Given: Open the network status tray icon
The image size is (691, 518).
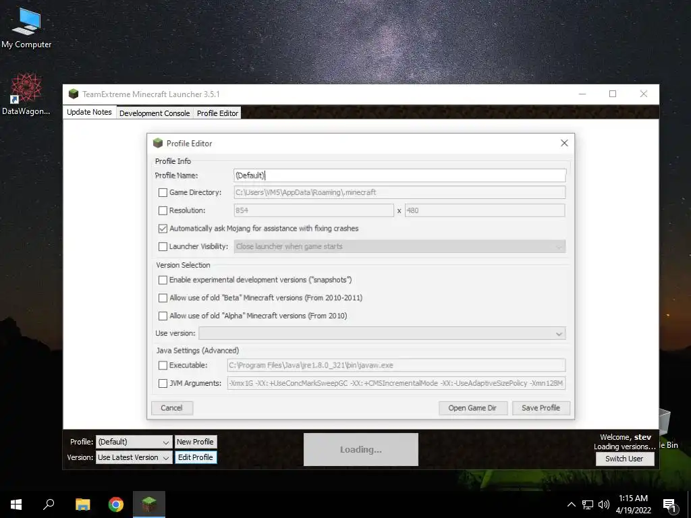Looking at the screenshot, I should pos(588,505).
